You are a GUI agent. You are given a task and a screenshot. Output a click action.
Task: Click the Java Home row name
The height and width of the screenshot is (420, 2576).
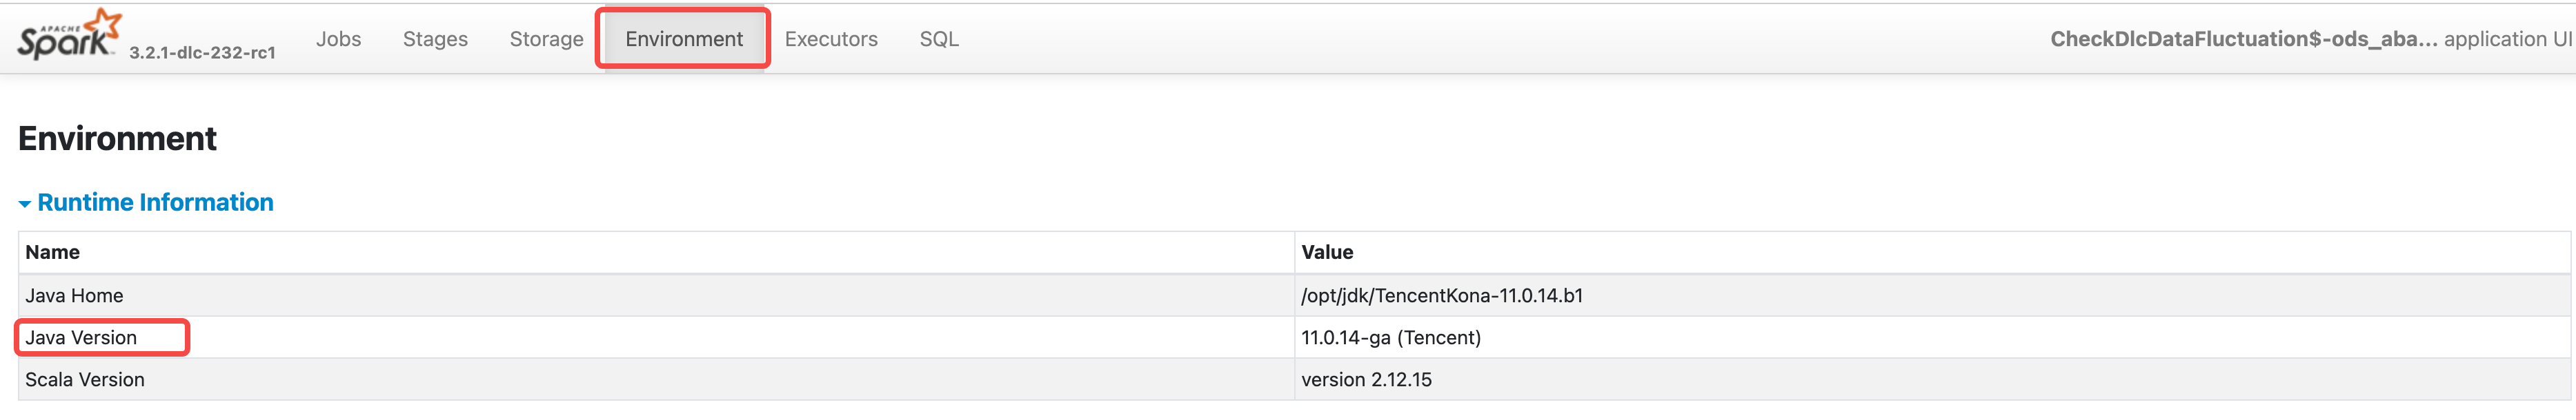click(74, 295)
